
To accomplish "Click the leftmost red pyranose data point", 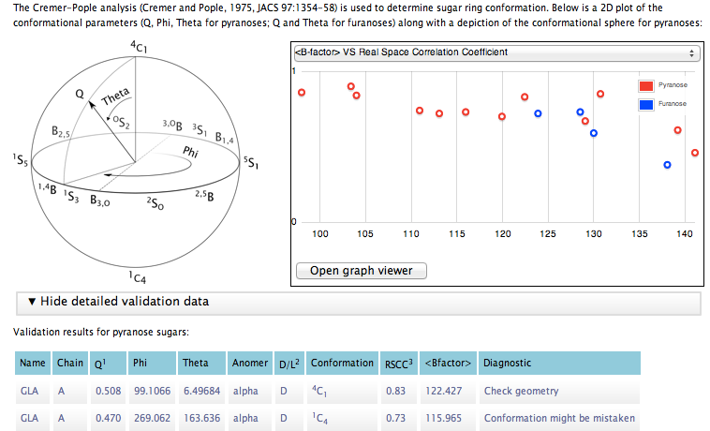I will pyautogui.click(x=302, y=92).
